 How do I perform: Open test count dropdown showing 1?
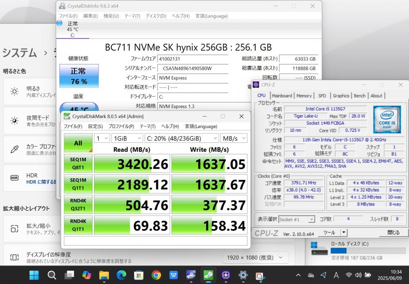(x=102, y=138)
